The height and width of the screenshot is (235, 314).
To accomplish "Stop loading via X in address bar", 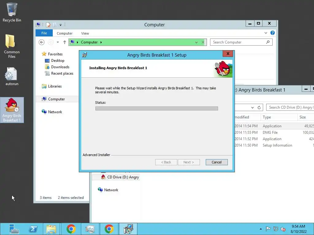I will click(x=203, y=42).
